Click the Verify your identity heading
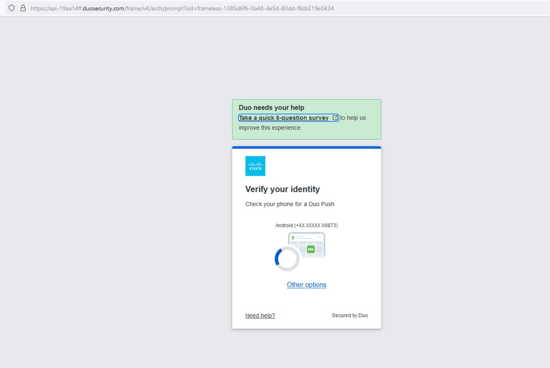This screenshot has height=368, width=550. (282, 189)
